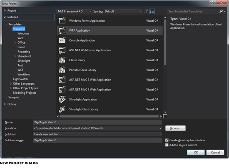
Task: Enable Add to source control checkbox
Action: click(167, 145)
